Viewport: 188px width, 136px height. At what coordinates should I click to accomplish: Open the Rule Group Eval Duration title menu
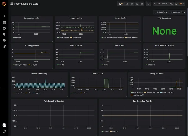pyautogui.click(x=54, y=101)
